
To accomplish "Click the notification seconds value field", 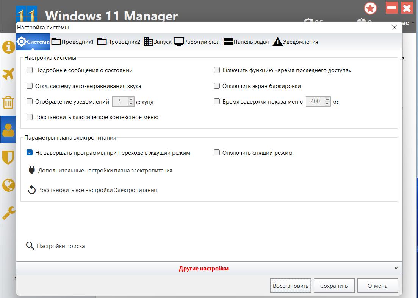I will (x=120, y=101).
